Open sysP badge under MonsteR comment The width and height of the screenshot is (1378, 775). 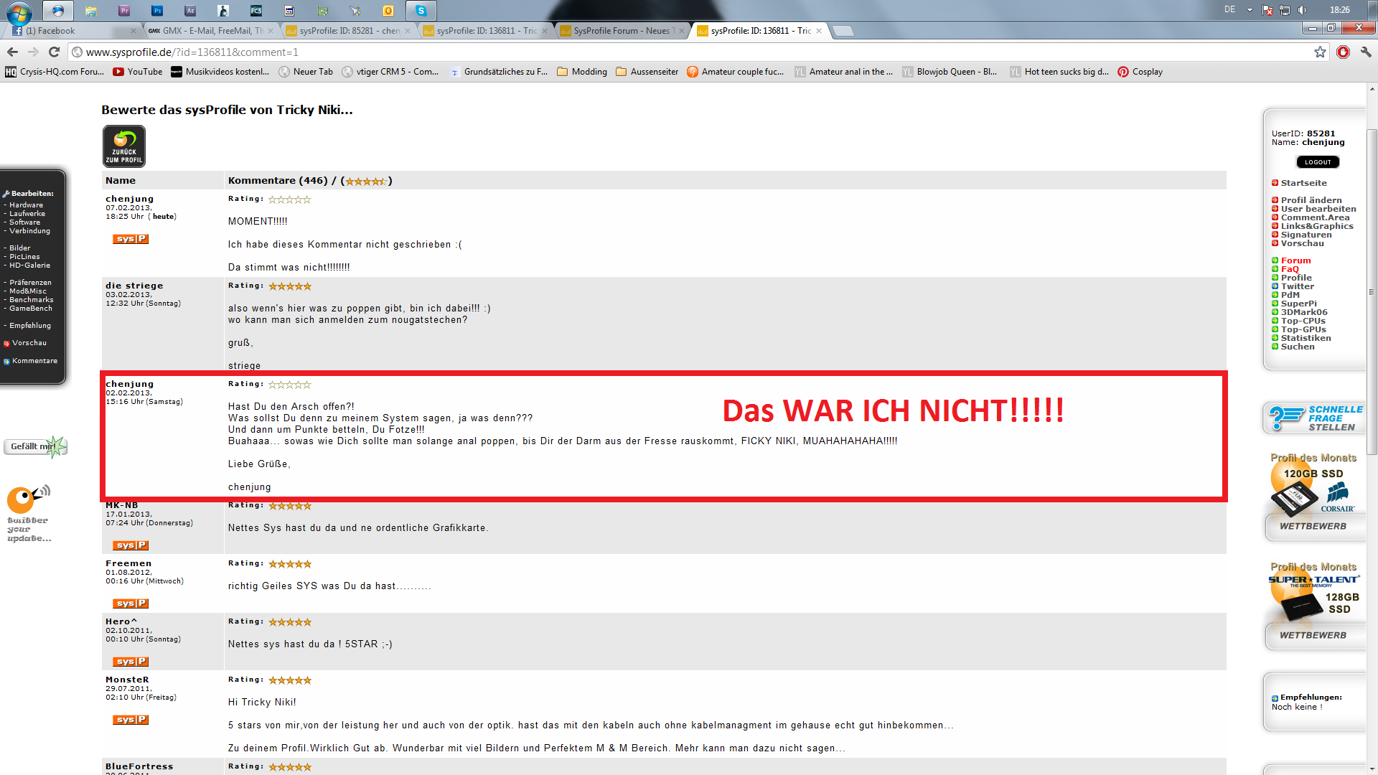131,720
